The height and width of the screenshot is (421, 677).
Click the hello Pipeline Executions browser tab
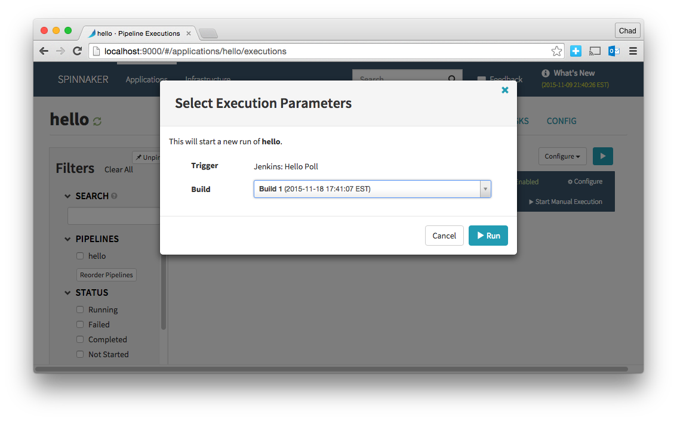[139, 33]
